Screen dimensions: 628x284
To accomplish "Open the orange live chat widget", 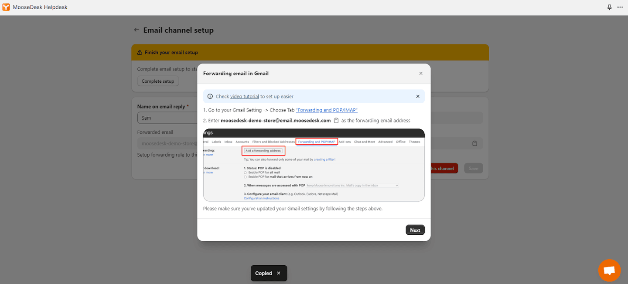I will pos(609,270).
